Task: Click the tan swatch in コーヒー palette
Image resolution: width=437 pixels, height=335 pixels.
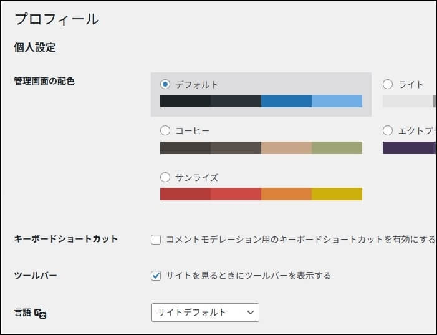Action: (286, 148)
